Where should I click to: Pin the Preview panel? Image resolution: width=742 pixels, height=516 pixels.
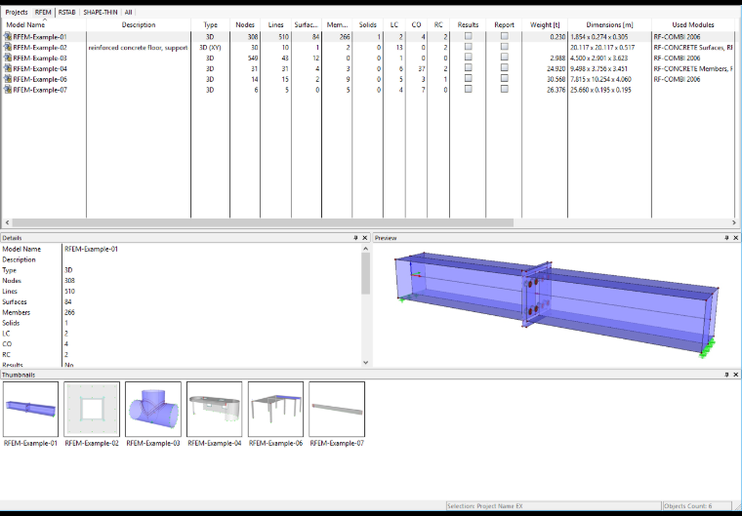(x=726, y=238)
